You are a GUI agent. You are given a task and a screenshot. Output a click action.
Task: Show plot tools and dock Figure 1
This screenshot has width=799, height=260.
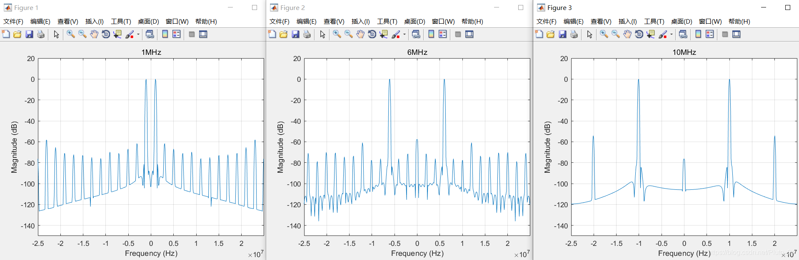[203, 34]
